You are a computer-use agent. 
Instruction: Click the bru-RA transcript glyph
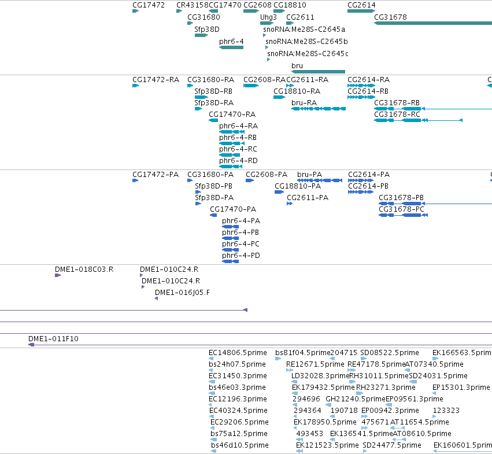319,109
